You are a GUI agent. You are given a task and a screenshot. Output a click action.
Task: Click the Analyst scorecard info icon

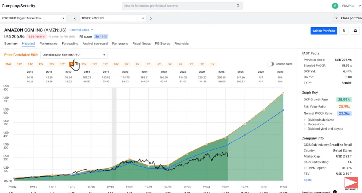click(x=335, y=192)
